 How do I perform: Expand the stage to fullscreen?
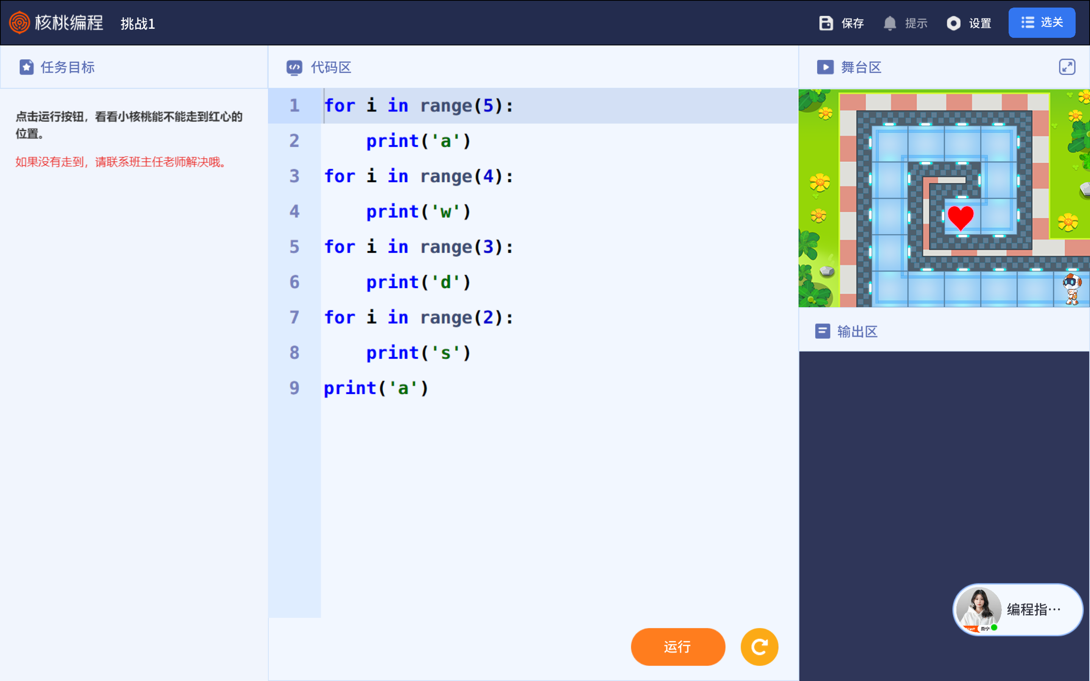tap(1067, 67)
